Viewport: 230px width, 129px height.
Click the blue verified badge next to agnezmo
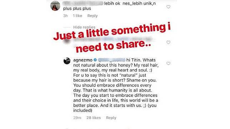pos(95,60)
